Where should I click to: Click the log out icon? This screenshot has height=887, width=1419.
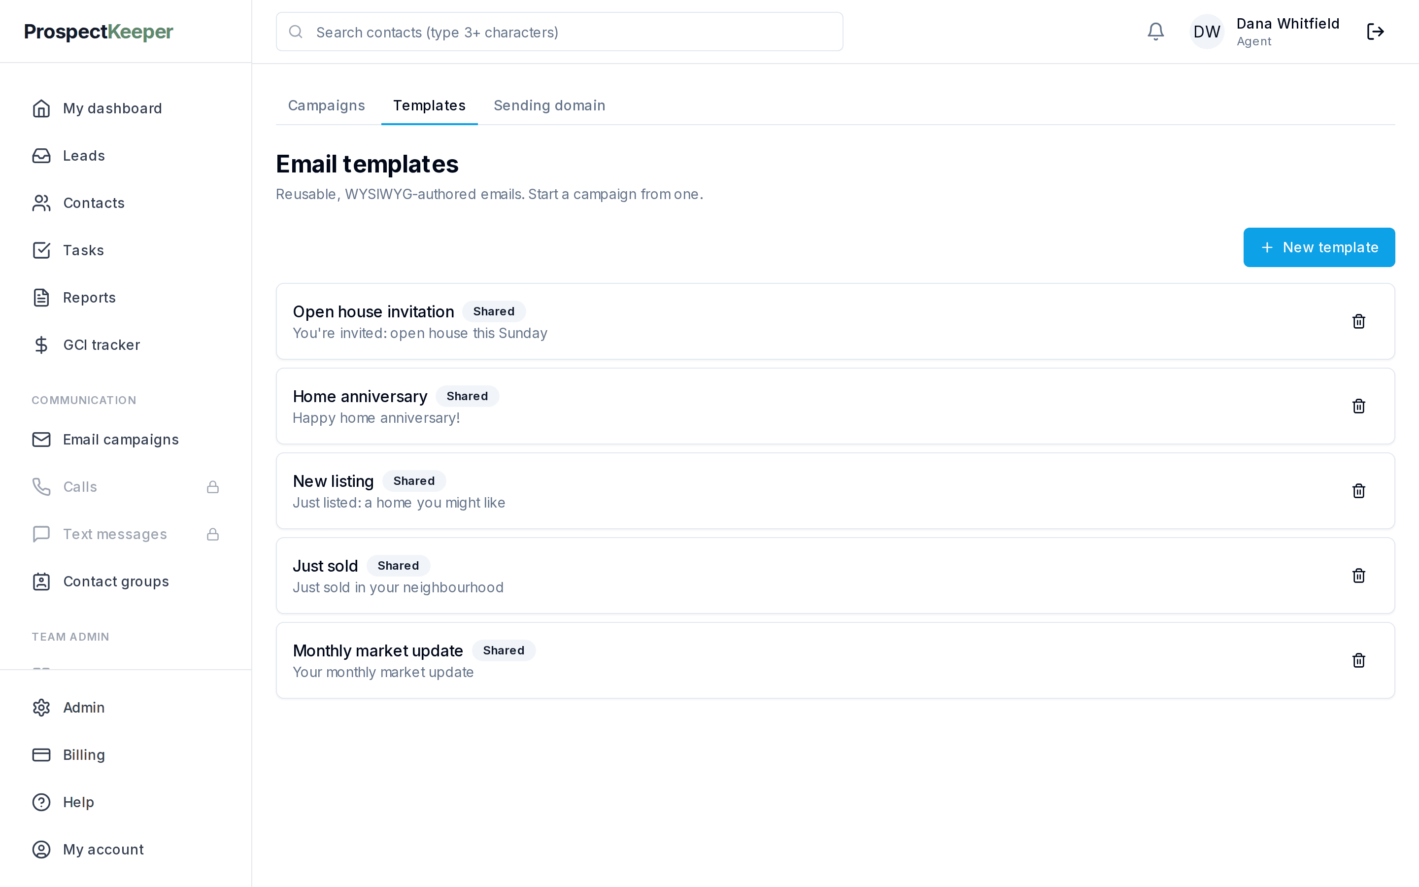click(1375, 32)
